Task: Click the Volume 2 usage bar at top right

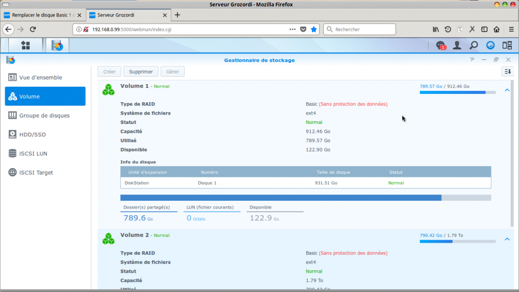Action: coord(457,241)
